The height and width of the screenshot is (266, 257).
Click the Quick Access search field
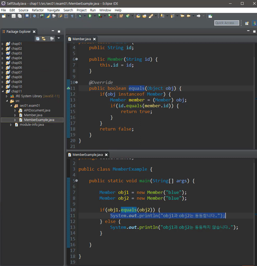click(227, 23)
